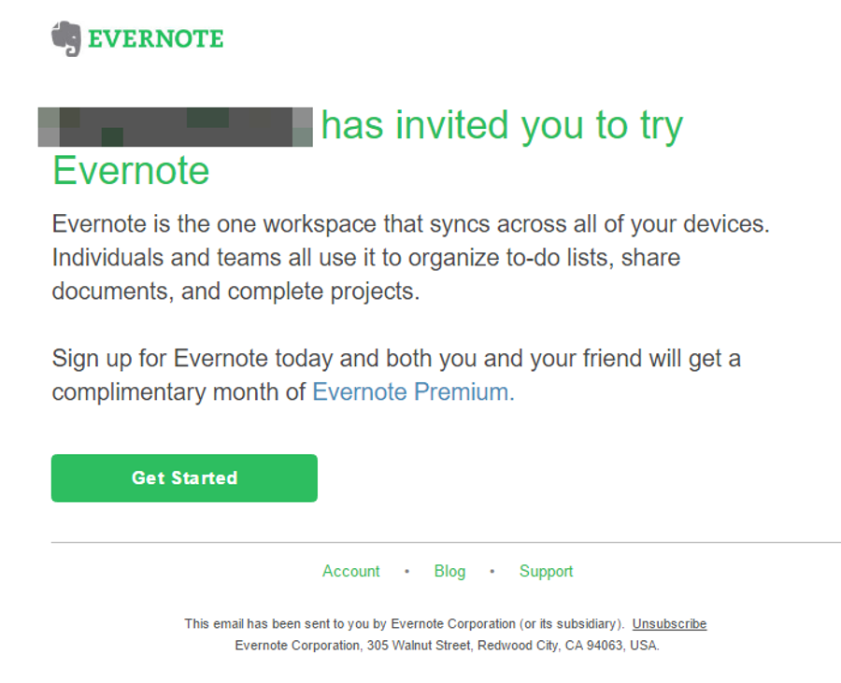Click the dot separator between Account and Blog
Viewport: 841px width, 683px height.
click(x=407, y=572)
